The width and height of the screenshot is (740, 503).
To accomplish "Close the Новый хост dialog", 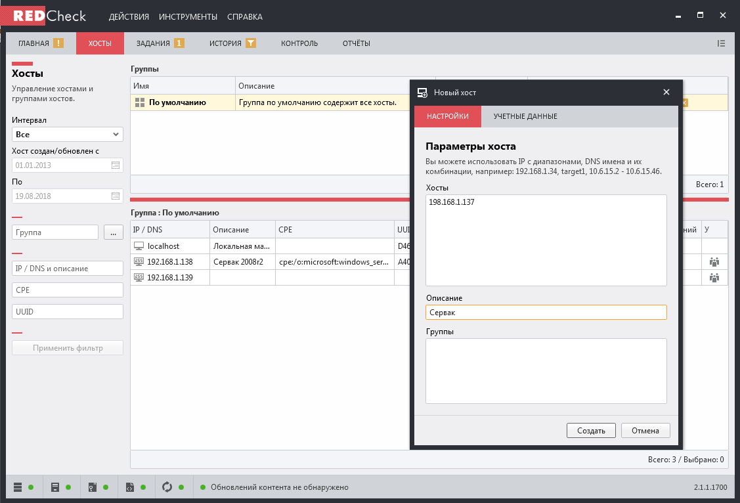I will (666, 92).
